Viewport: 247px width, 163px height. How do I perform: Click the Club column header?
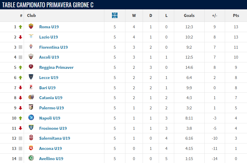coord(32,15)
